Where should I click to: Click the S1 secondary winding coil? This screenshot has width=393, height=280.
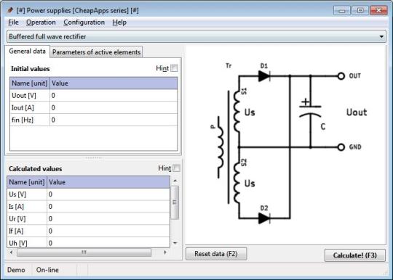(237, 111)
